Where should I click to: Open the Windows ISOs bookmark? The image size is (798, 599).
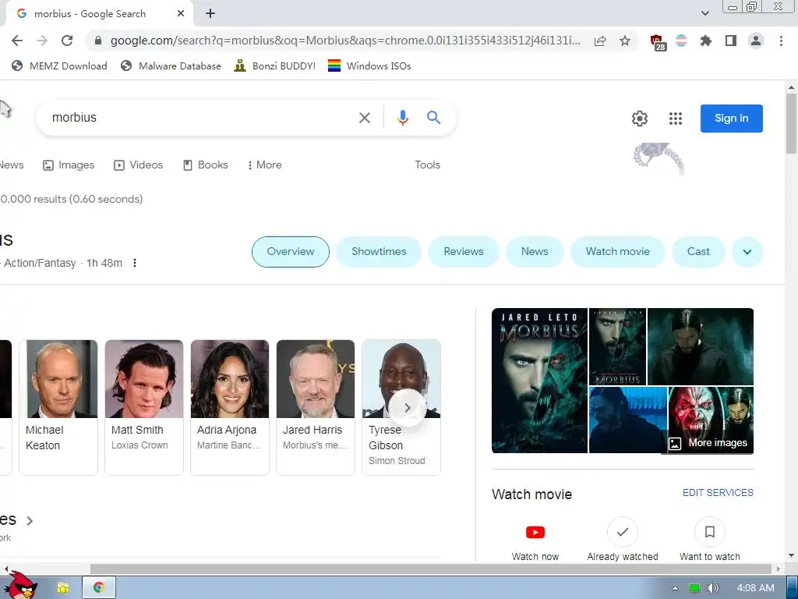click(x=369, y=66)
